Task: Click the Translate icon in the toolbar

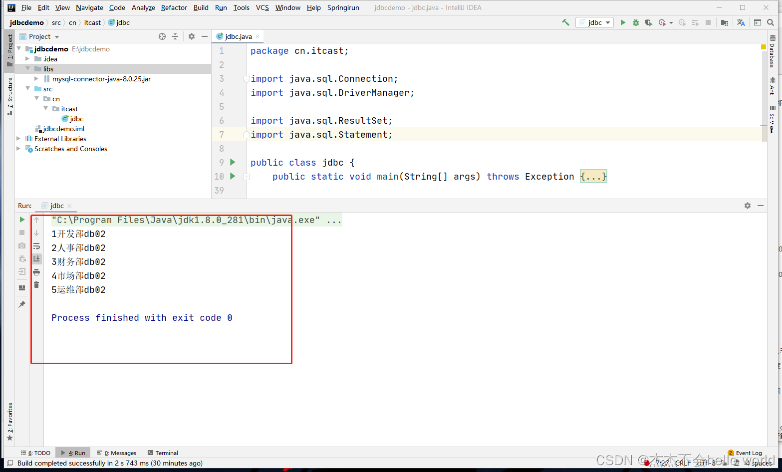Action: [x=741, y=22]
